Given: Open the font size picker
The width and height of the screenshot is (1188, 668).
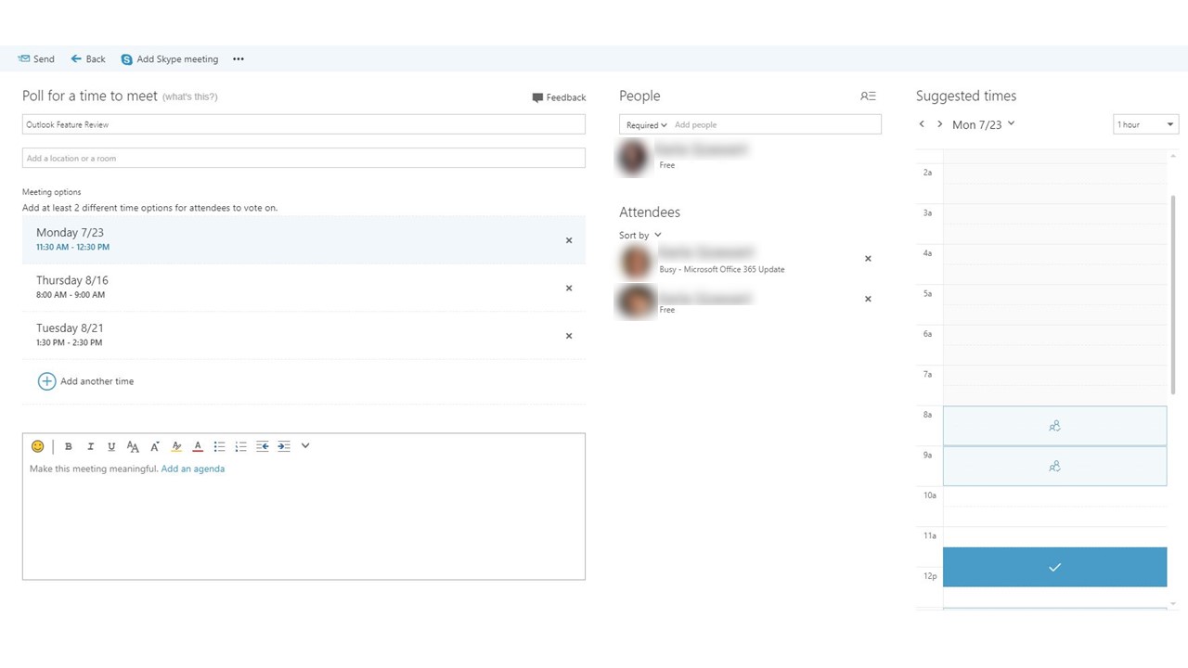Looking at the screenshot, I should pyautogui.click(x=133, y=446).
